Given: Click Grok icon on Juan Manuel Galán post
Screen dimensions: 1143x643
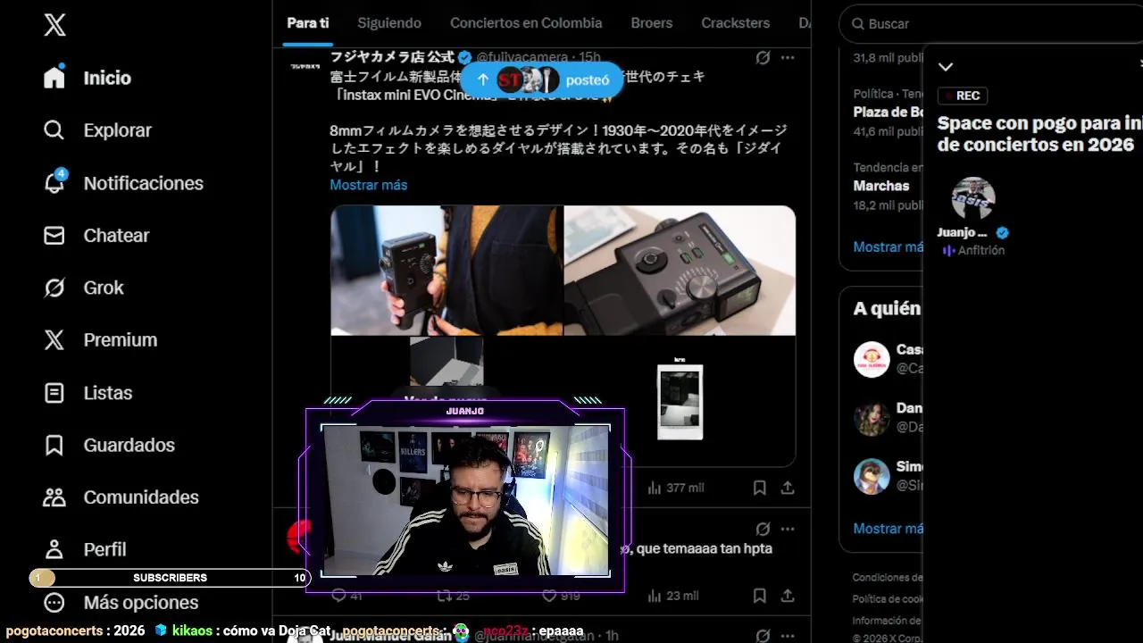Looking at the screenshot, I should tap(763, 636).
